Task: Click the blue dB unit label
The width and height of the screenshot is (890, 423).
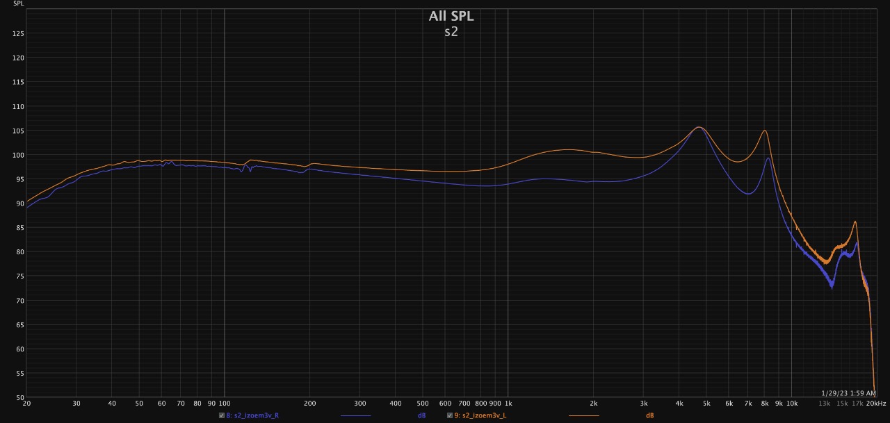Action: [x=421, y=415]
